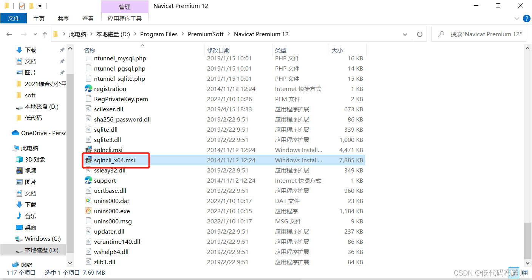
Task: Select the ssleay32.dll file name
Action: [110, 170]
